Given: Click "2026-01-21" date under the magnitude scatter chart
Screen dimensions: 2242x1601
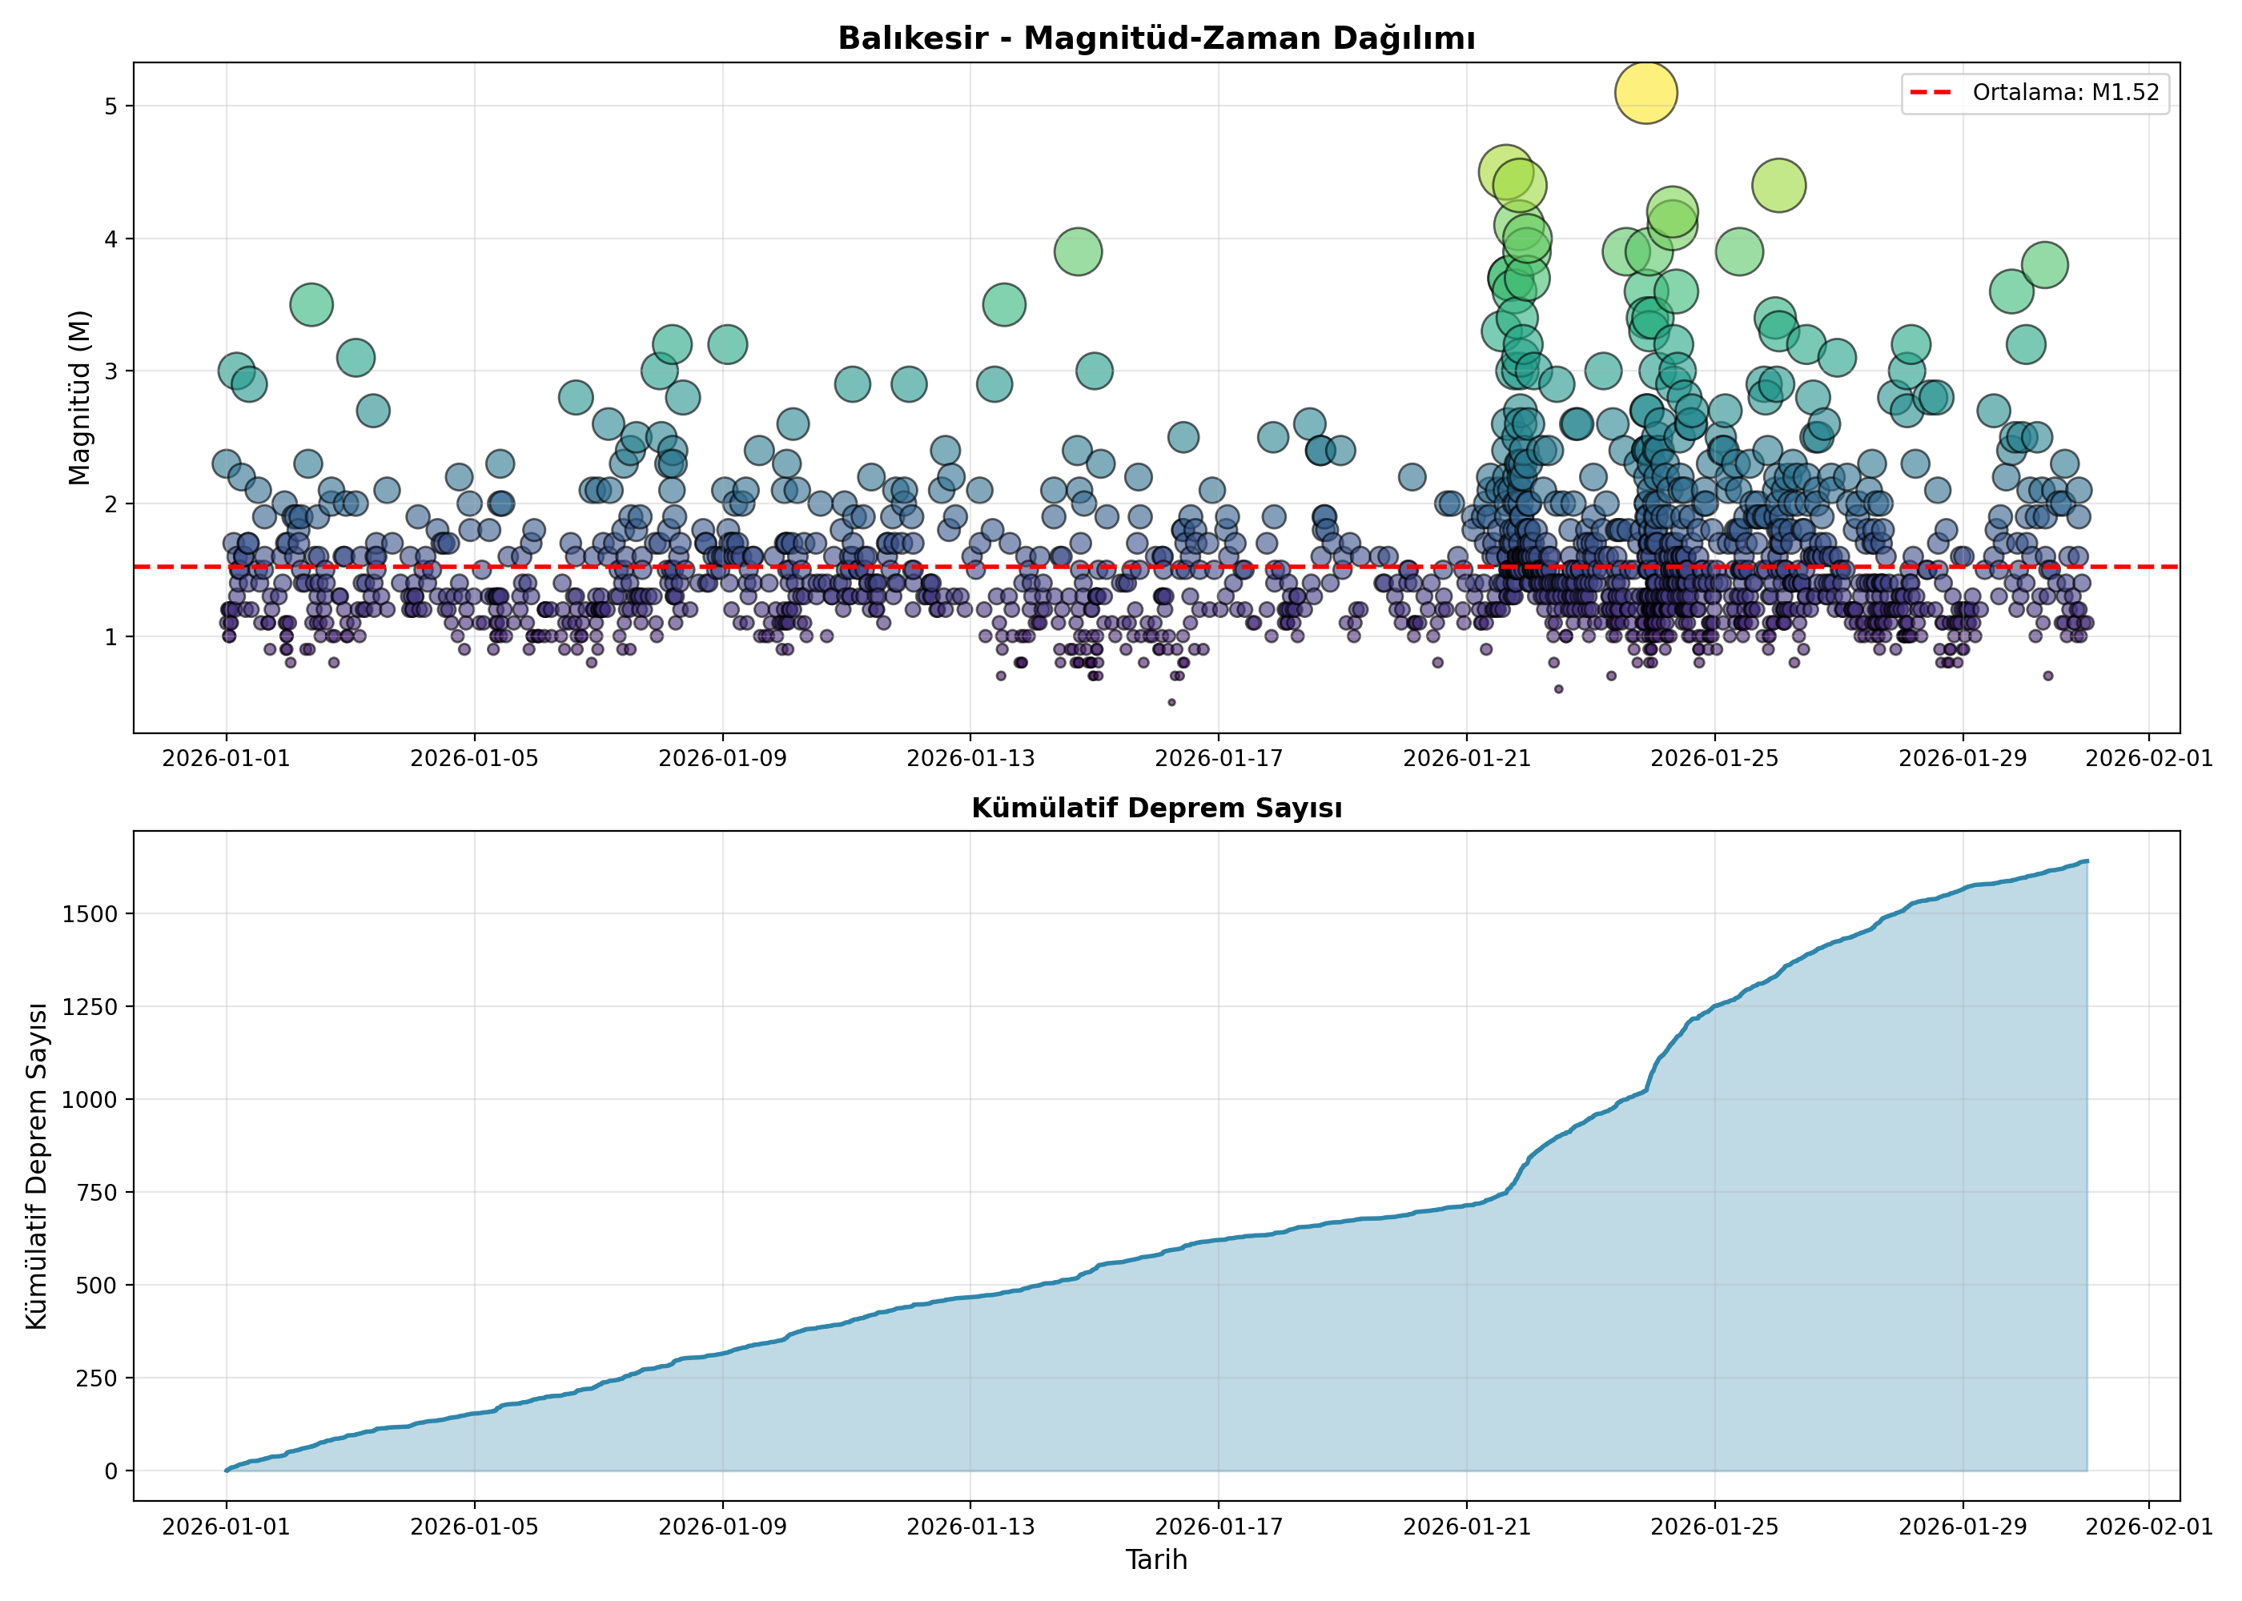Looking at the screenshot, I should 1467,758.
